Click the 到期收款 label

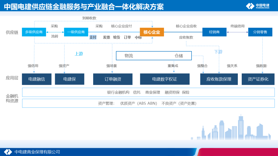coord(89,18)
